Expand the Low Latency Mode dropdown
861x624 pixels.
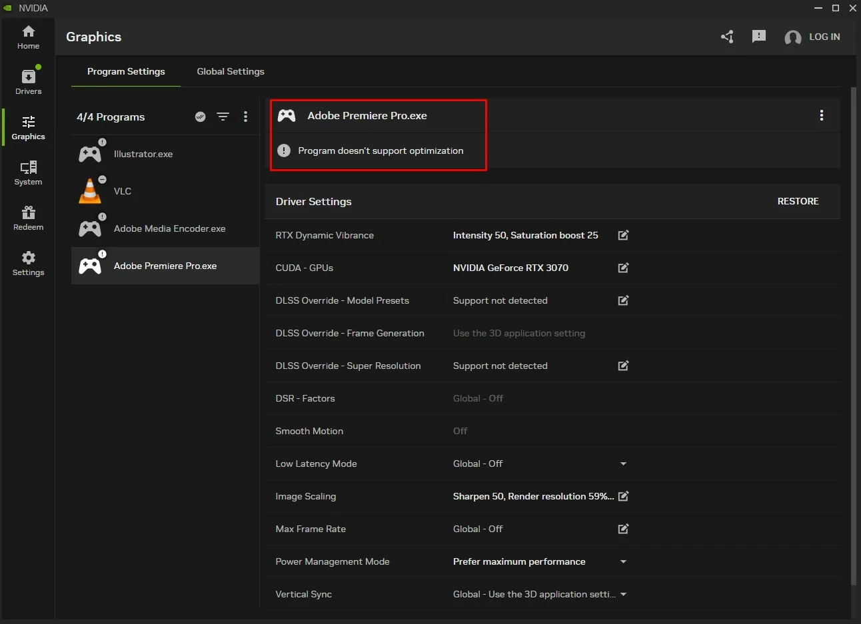point(623,464)
